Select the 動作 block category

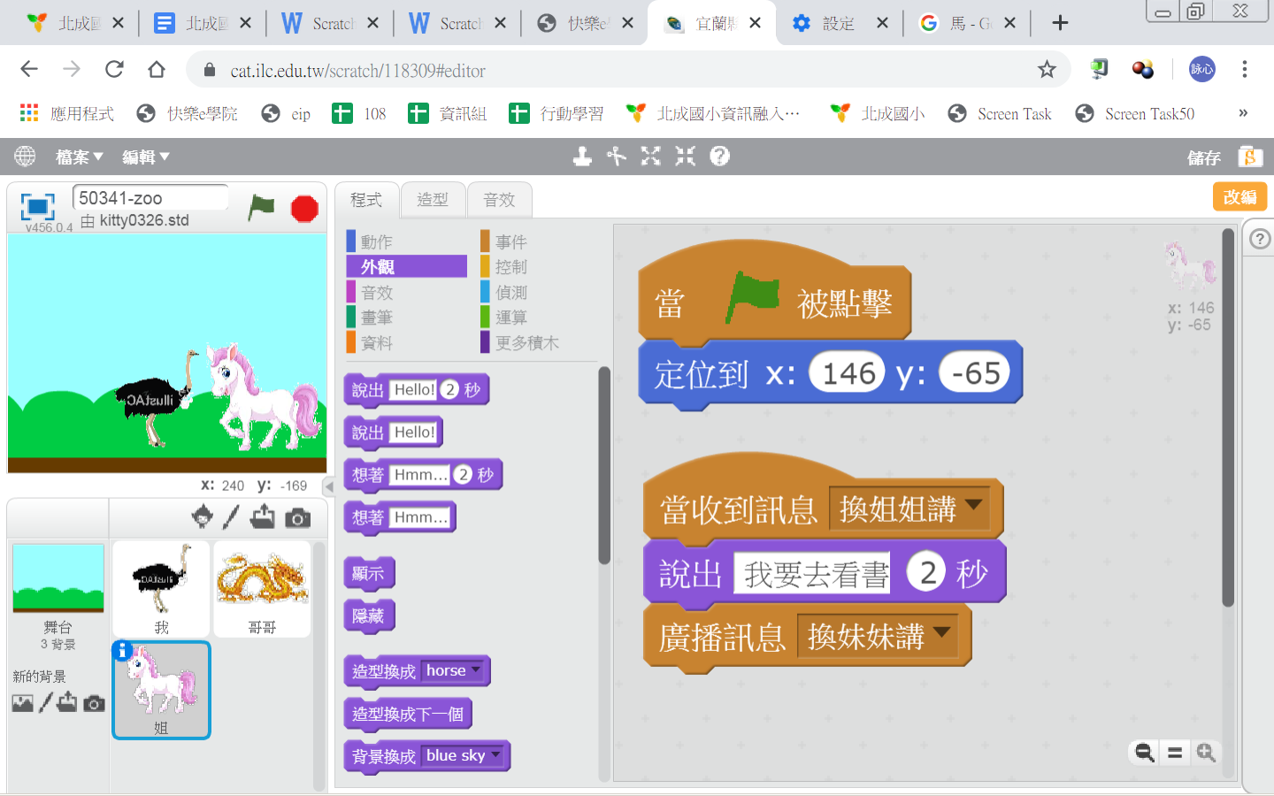coord(406,241)
